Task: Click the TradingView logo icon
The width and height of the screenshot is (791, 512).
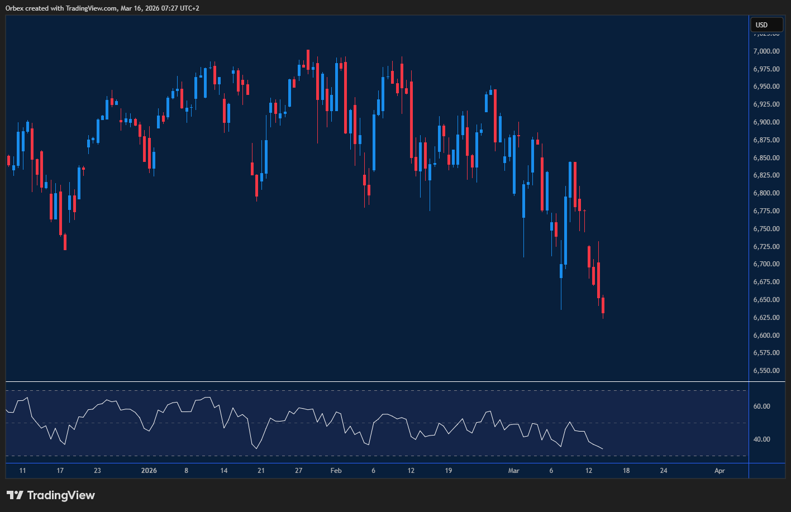Action: coord(16,495)
